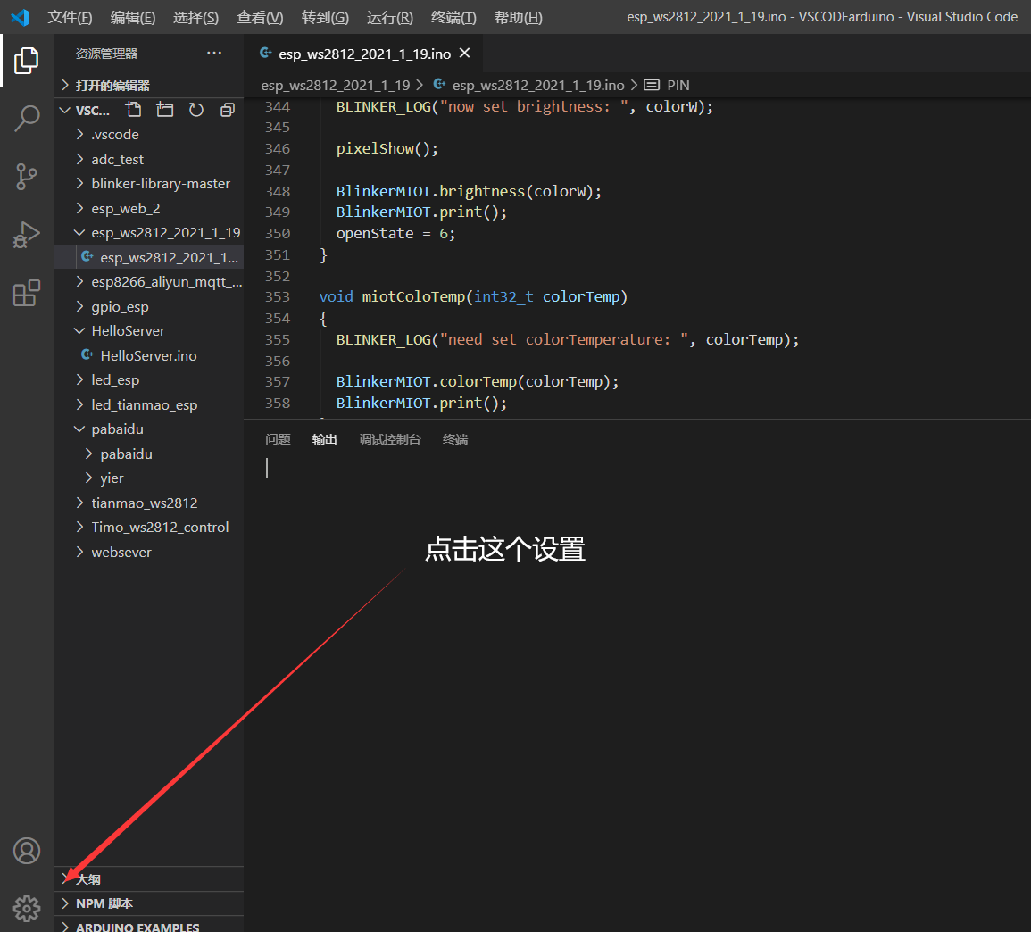Switch to the 问题 panel tab
The height and width of the screenshot is (932, 1031).
tap(278, 439)
